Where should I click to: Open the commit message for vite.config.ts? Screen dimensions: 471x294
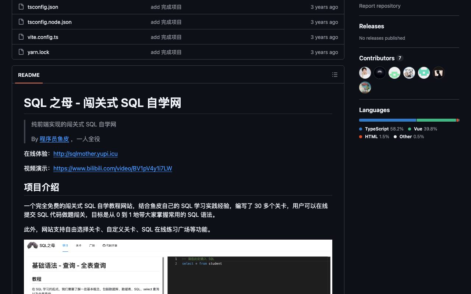[166, 37]
